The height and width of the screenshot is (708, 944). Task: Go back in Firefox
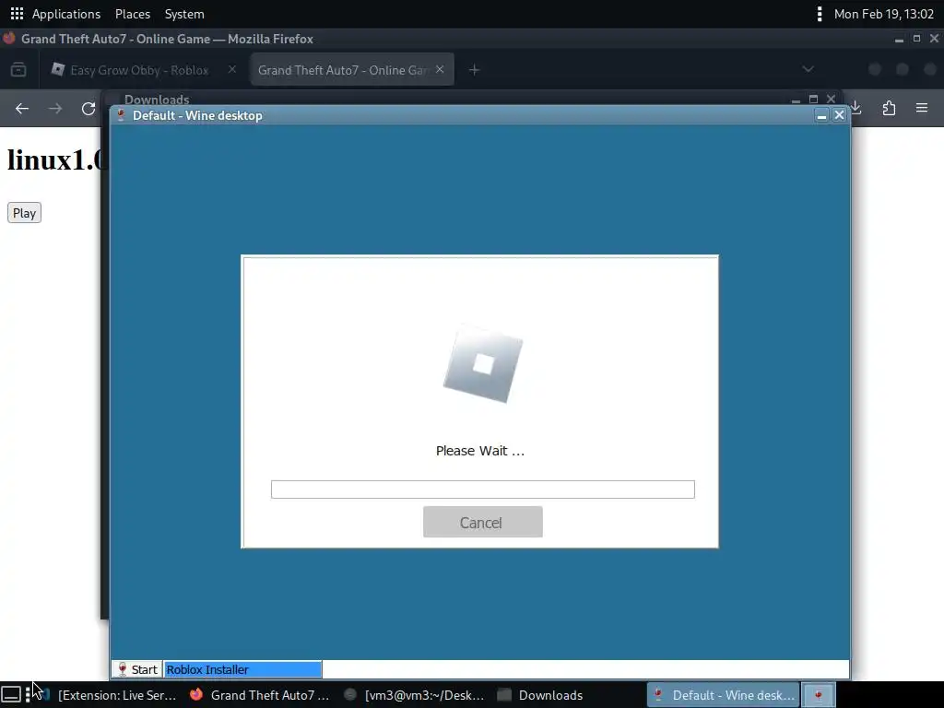click(22, 109)
